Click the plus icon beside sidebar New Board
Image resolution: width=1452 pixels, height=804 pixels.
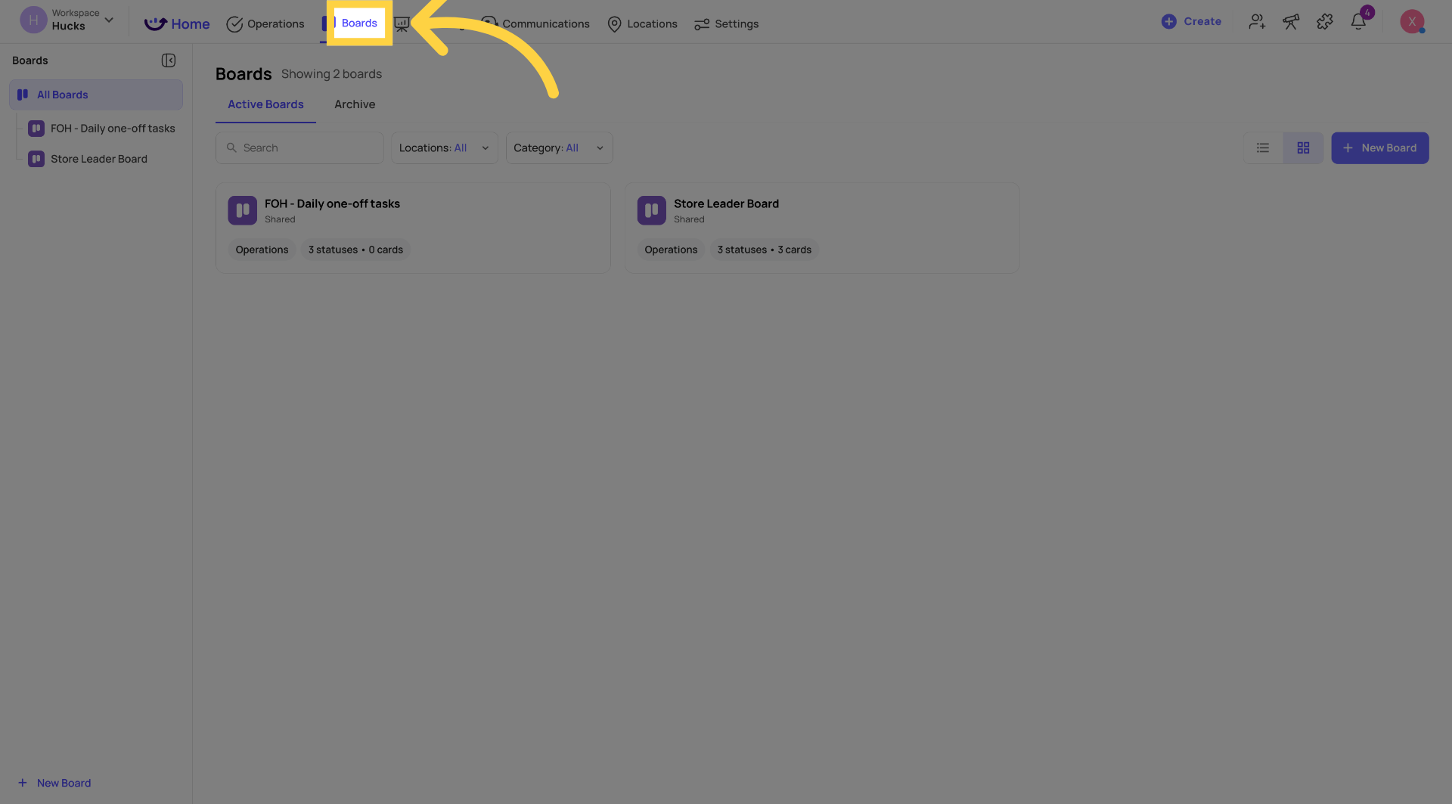[x=23, y=783]
